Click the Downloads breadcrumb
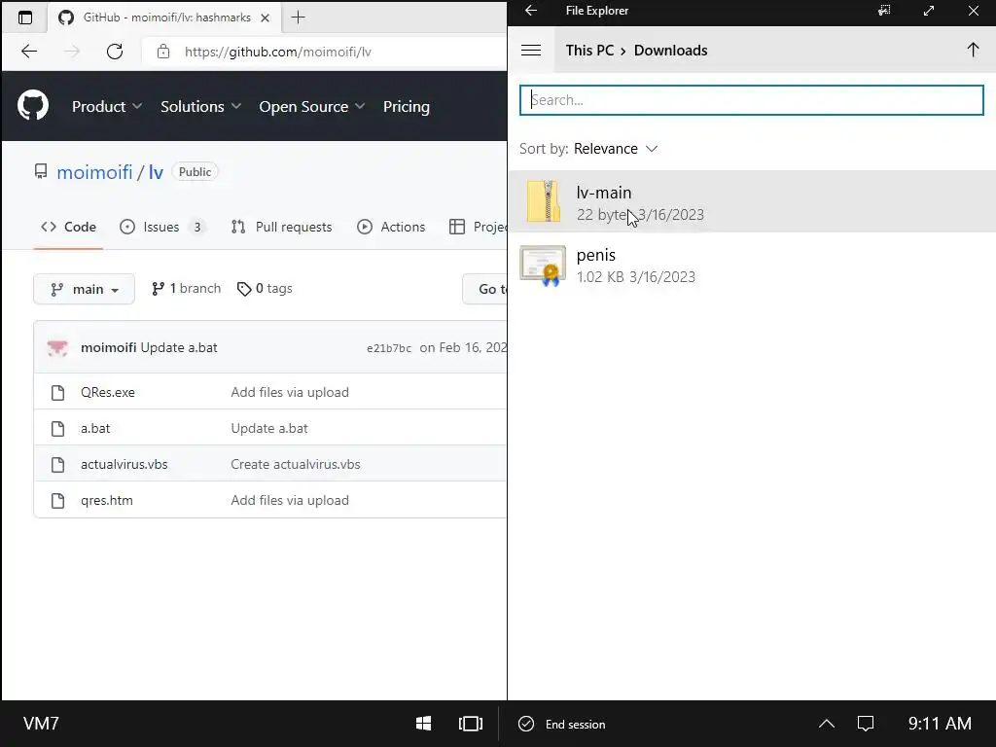Image resolution: width=996 pixels, height=747 pixels. pyautogui.click(x=671, y=51)
